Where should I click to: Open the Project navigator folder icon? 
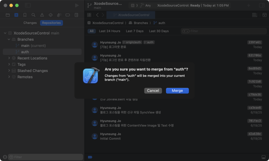click(8, 15)
